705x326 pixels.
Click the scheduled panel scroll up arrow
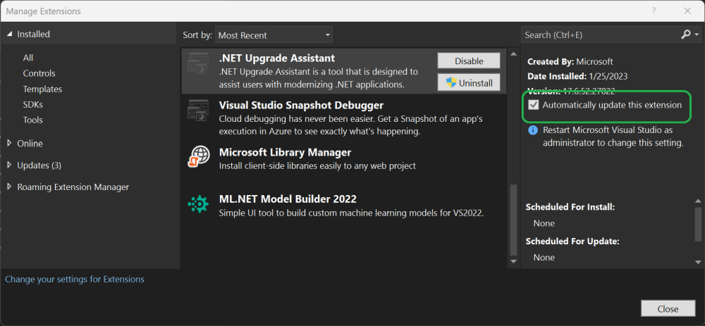tap(698, 201)
